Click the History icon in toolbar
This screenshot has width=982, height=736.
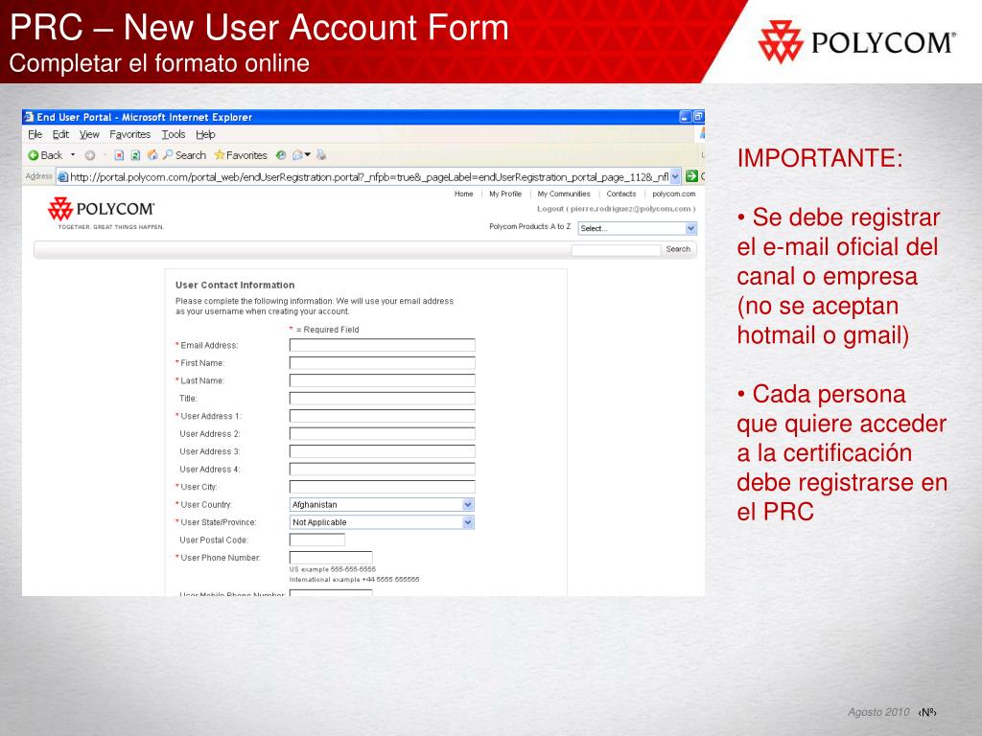(281, 155)
